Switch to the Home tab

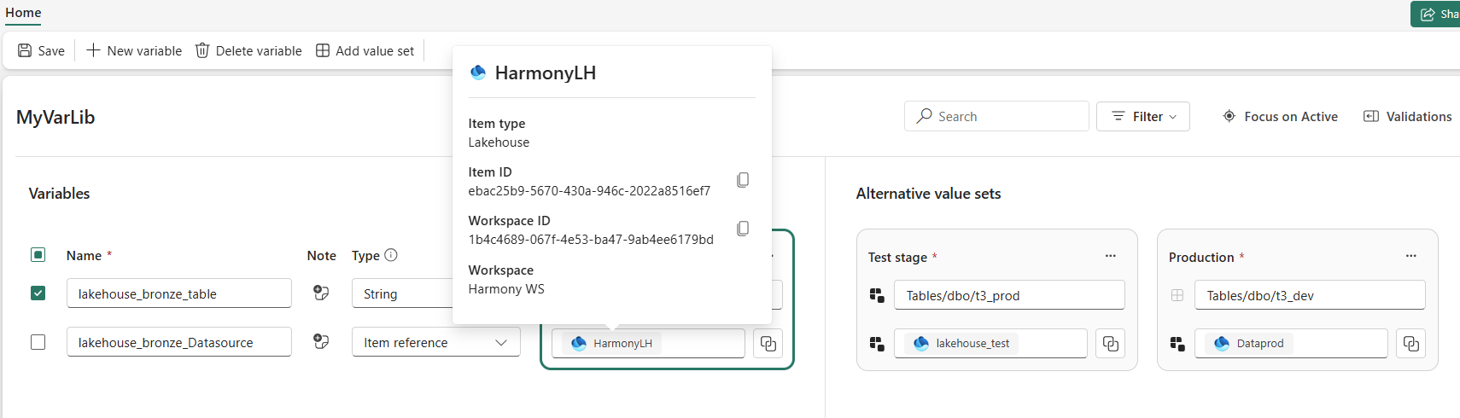[x=23, y=13]
